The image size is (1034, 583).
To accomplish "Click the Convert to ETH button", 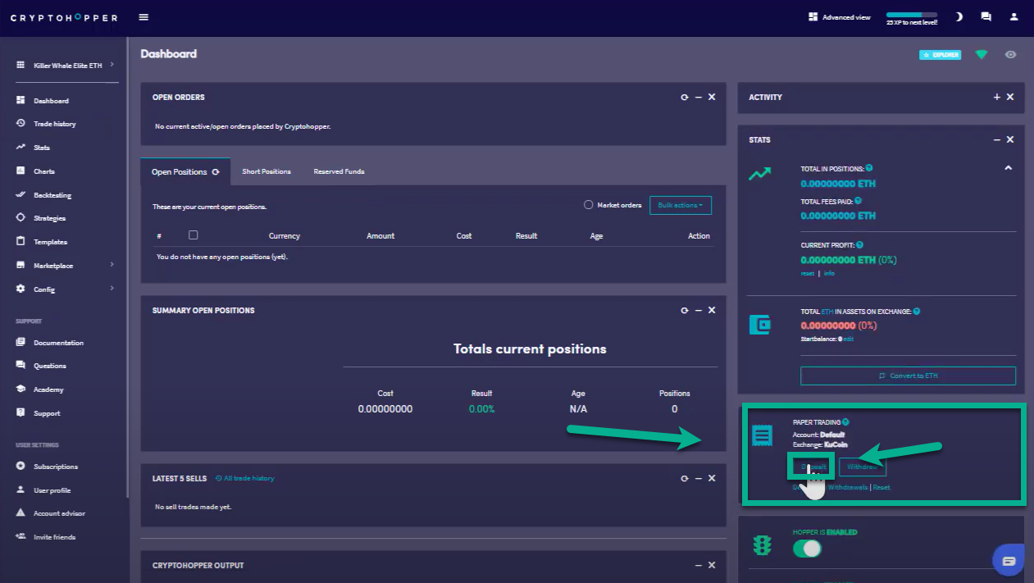I will tap(908, 376).
